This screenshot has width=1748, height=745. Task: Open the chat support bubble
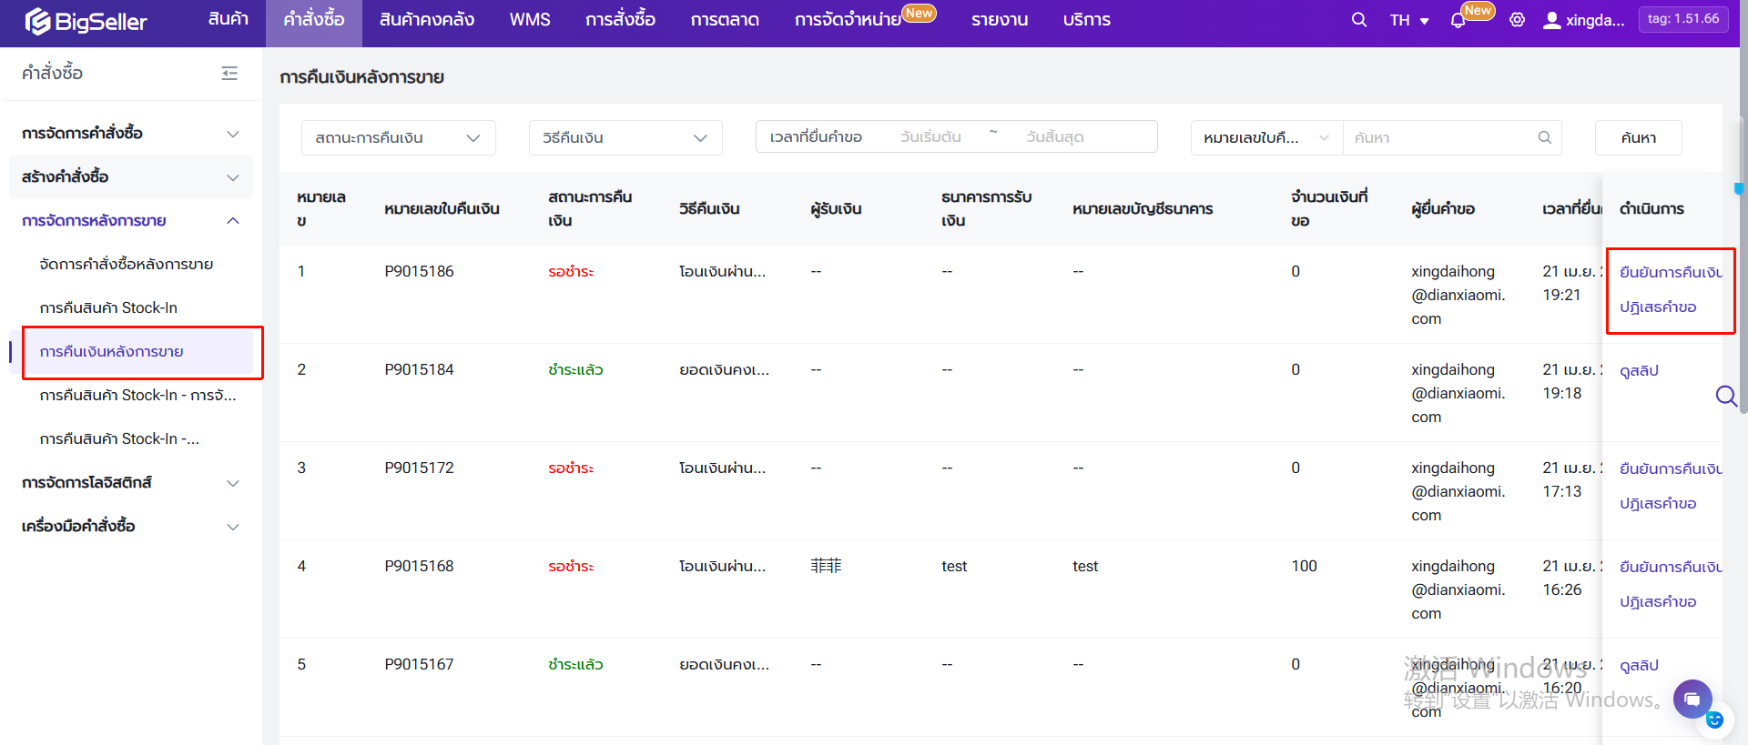(1692, 699)
